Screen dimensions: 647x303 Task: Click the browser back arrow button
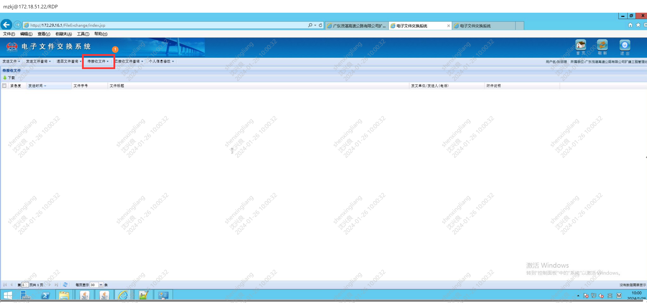pos(6,25)
